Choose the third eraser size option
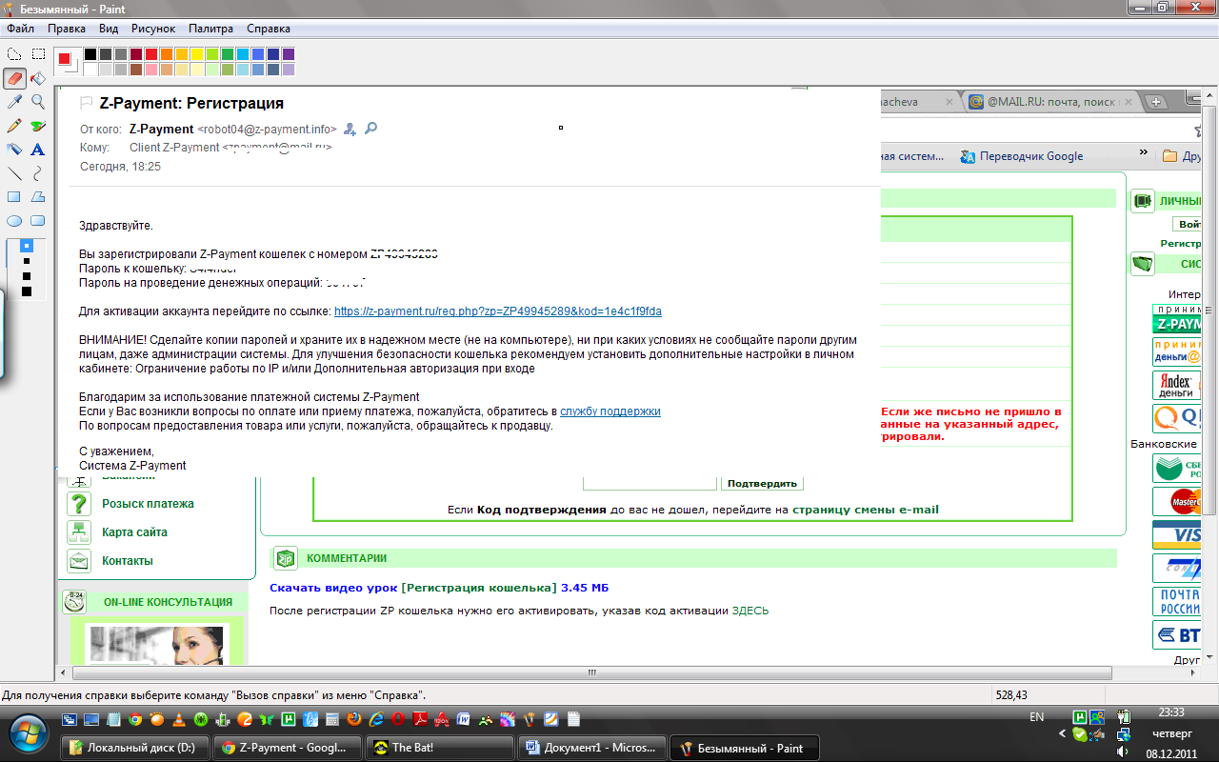1219x762 pixels. pyautogui.click(x=27, y=275)
